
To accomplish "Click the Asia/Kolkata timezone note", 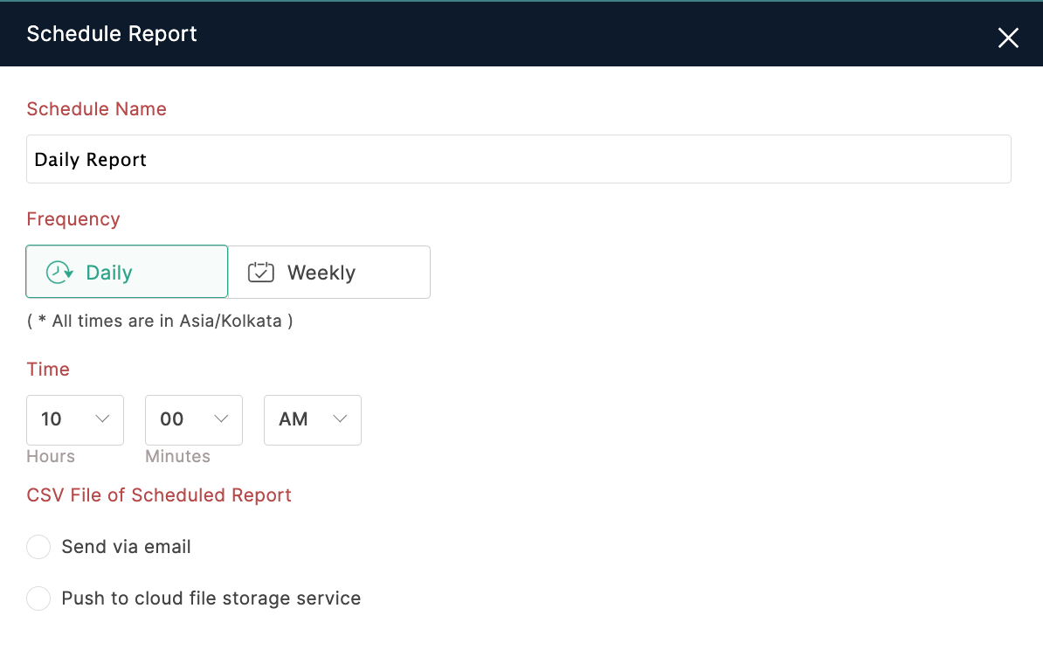I will [x=160, y=321].
